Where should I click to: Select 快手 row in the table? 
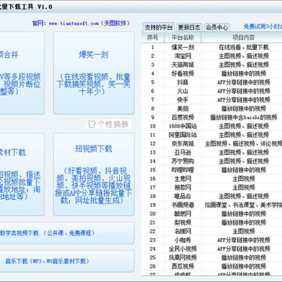tap(211, 99)
